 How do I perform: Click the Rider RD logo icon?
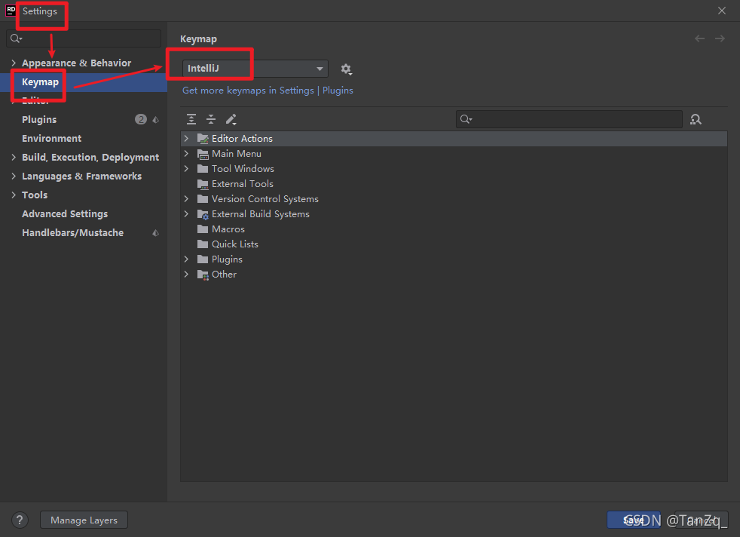click(11, 11)
